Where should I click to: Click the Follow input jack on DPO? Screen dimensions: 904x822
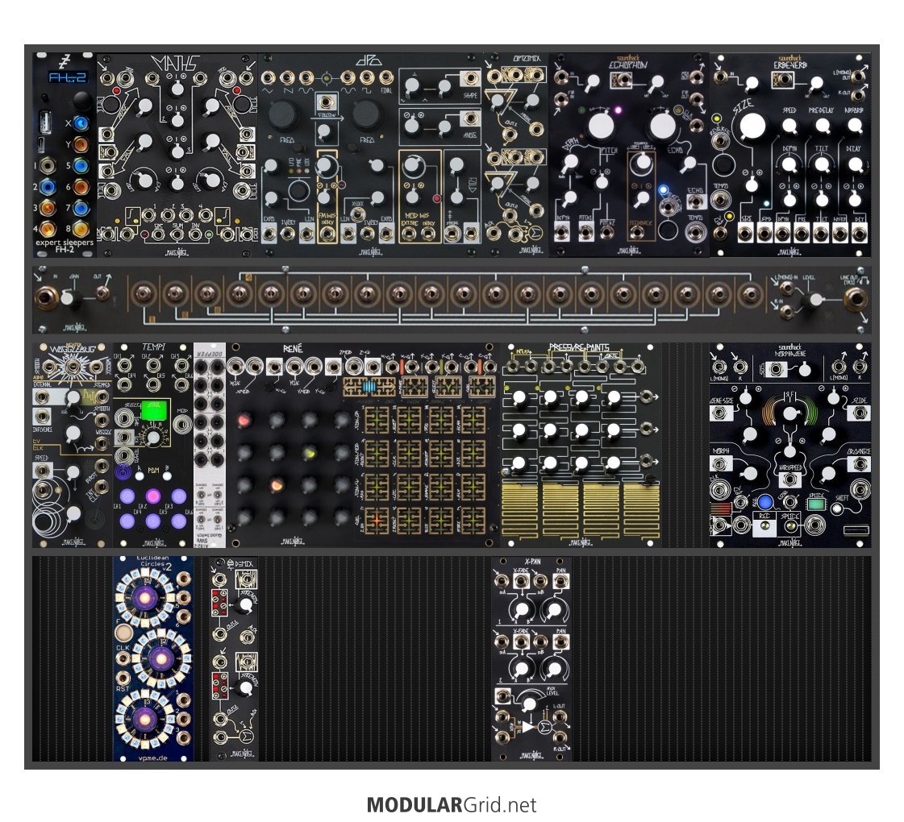(x=327, y=102)
